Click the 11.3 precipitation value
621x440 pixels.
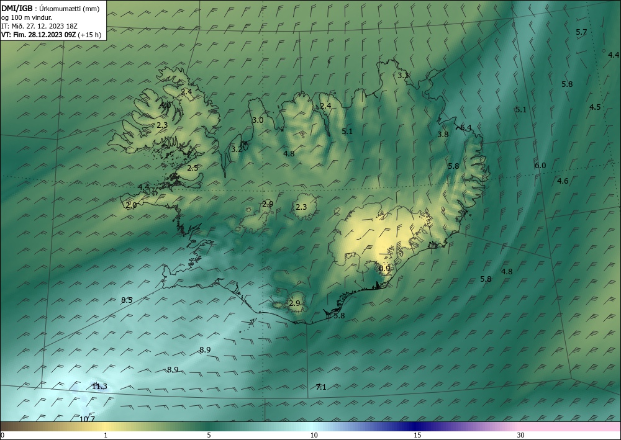(99, 387)
